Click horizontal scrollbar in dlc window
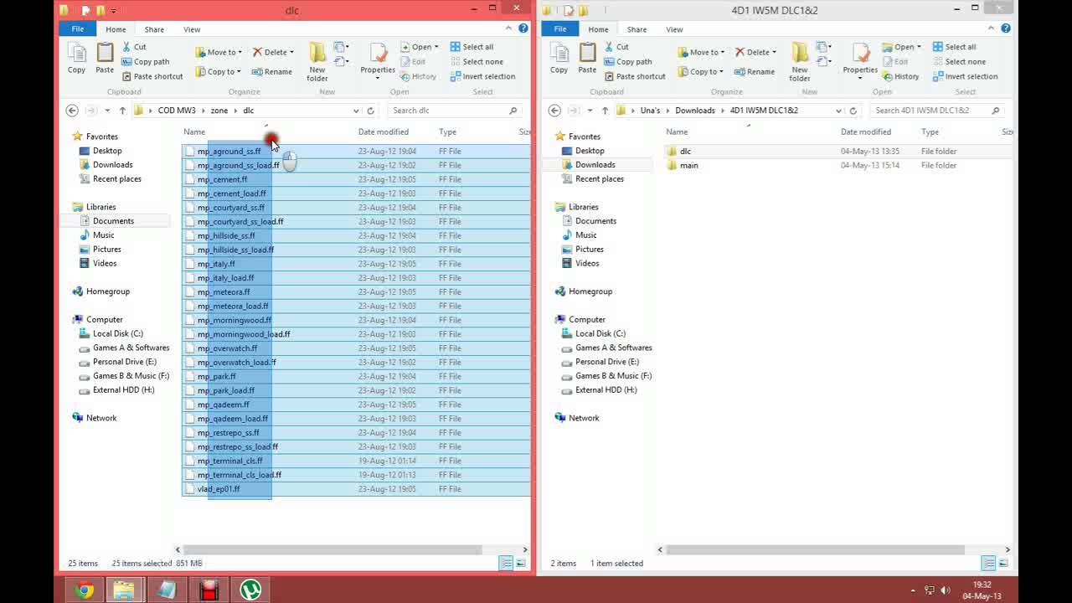The width and height of the screenshot is (1072, 603). (x=331, y=550)
